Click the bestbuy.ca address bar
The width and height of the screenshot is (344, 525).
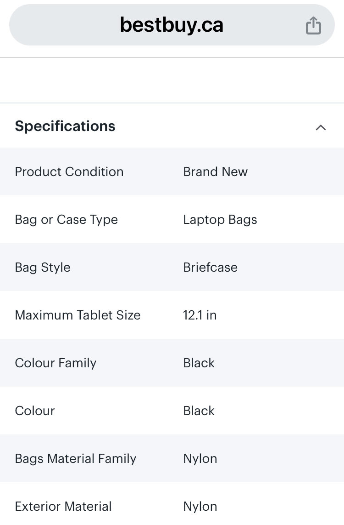tap(172, 25)
